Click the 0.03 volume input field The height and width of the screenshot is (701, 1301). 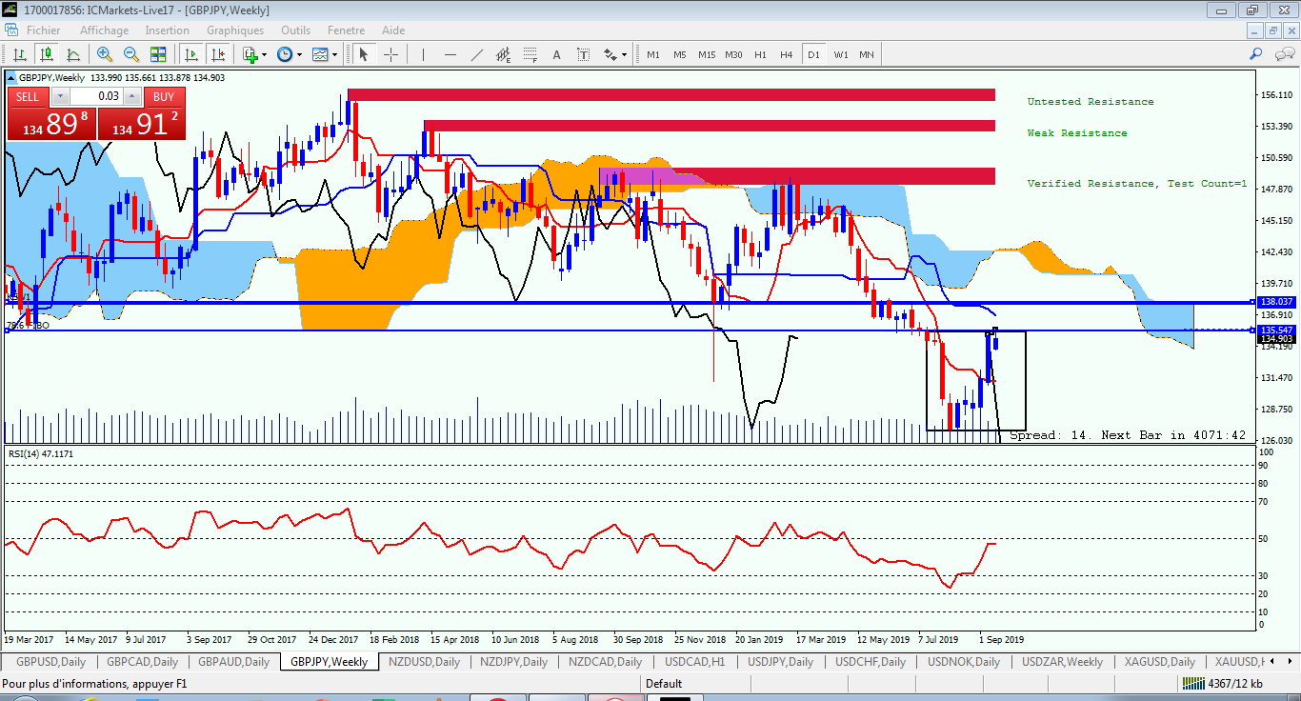click(x=96, y=96)
